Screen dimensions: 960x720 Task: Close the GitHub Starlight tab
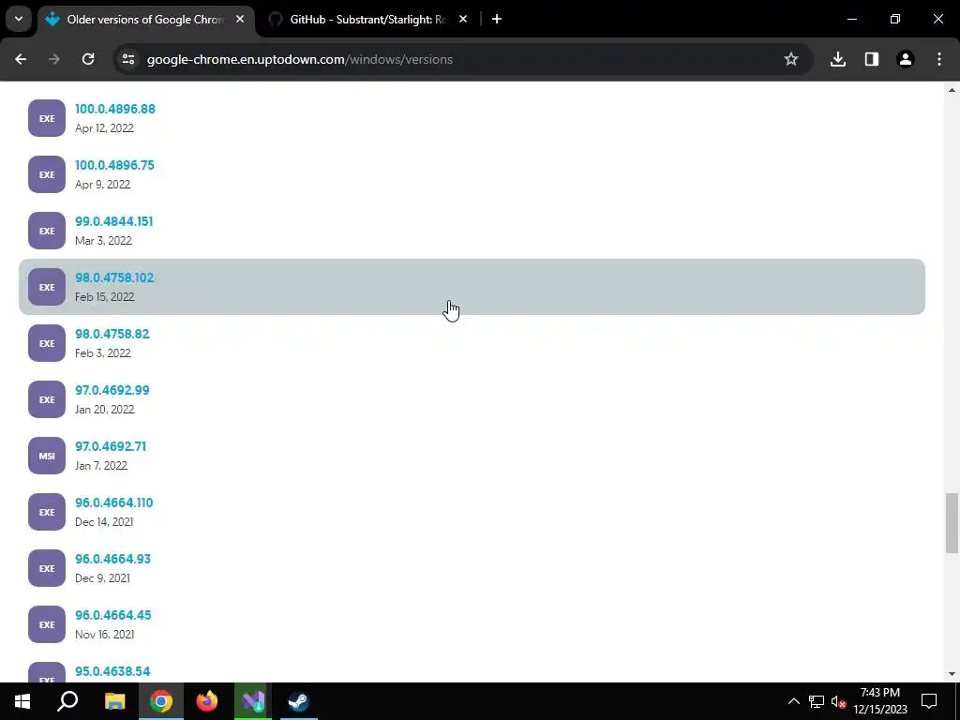(463, 20)
